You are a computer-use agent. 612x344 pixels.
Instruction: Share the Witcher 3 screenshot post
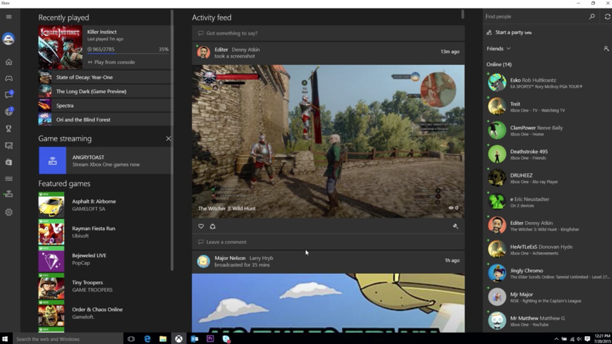213,226
